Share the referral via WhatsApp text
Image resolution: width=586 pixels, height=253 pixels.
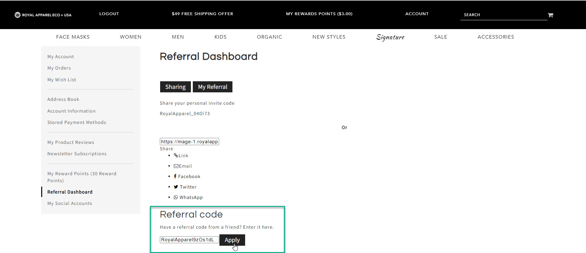coord(191,197)
